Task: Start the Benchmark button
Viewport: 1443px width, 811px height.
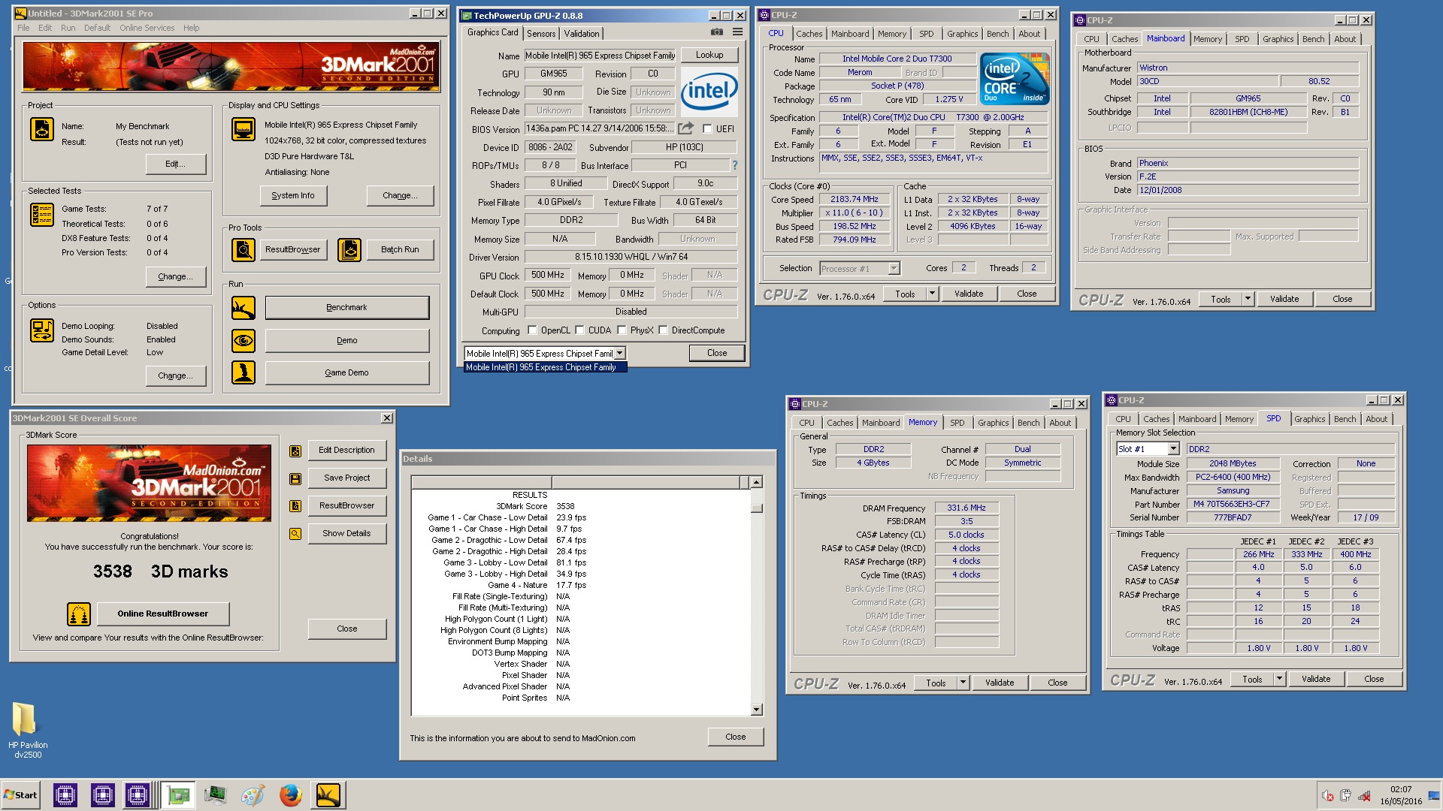Action: coord(347,308)
